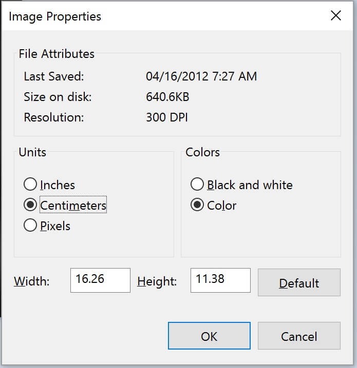Click the File Attributes heading

(57, 54)
